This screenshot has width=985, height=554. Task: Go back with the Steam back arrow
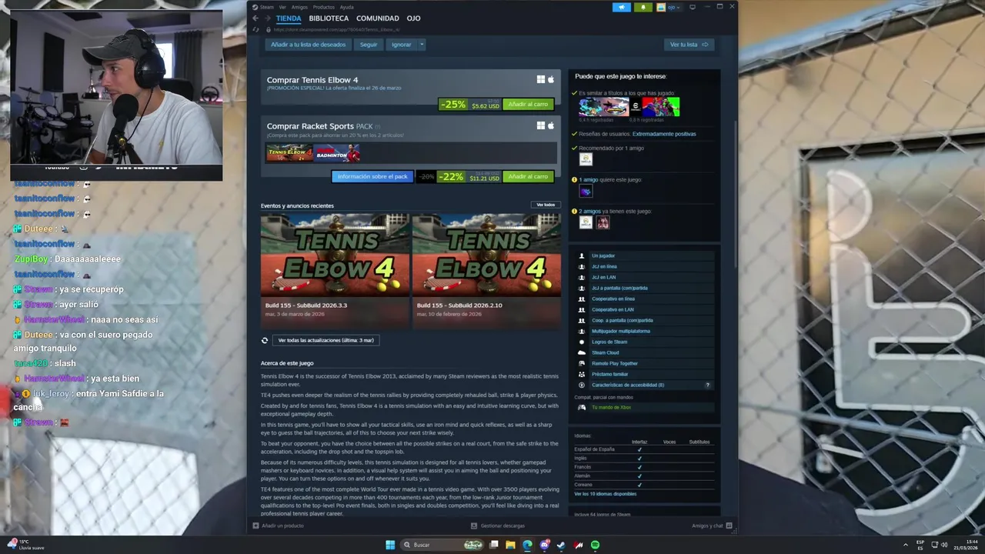(255, 18)
